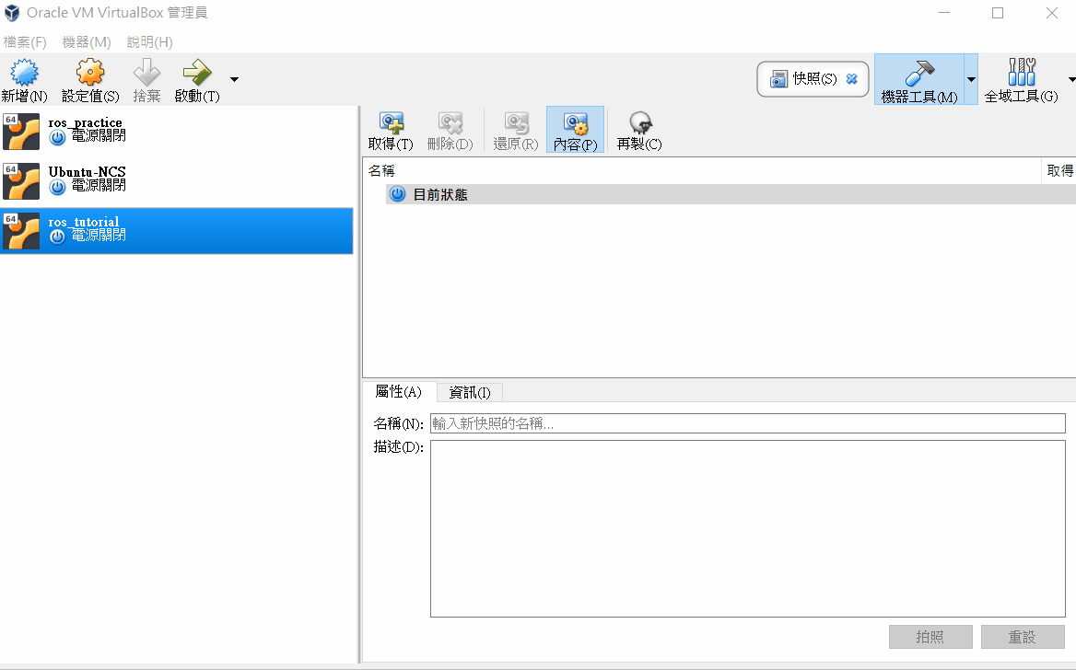Viewport: 1076px width, 670px height.
Task: Expand 全域工具(G) dropdown arrow
Action: pyautogui.click(x=1072, y=79)
